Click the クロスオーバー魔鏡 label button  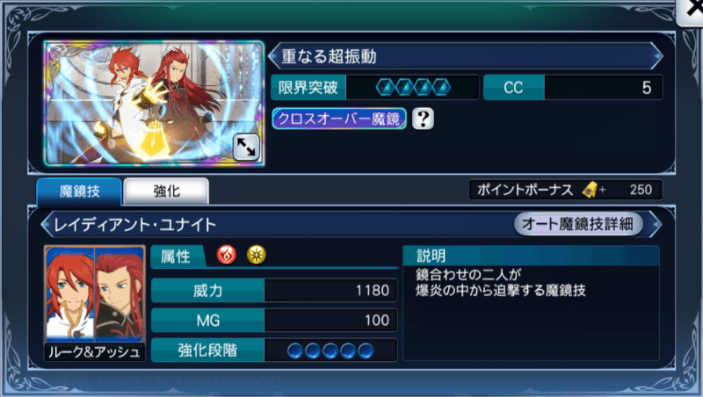coord(339,119)
